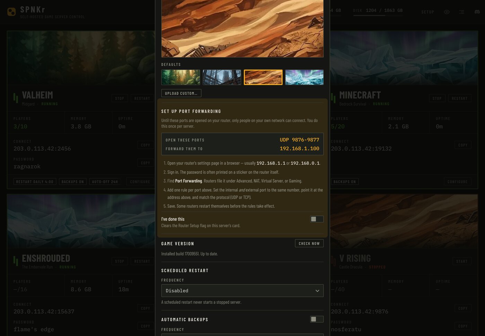Stop the Minecraft server
Viewport: 485px width, 336px height.
(x=437, y=99)
